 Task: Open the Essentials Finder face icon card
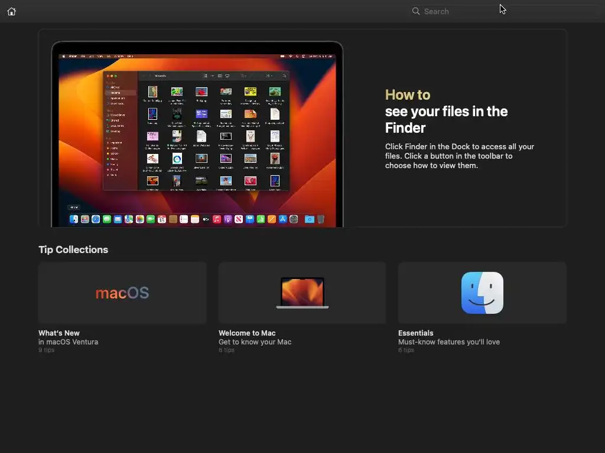coord(482,293)
